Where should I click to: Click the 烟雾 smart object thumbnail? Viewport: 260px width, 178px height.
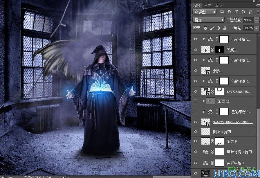tap(206, 71)
